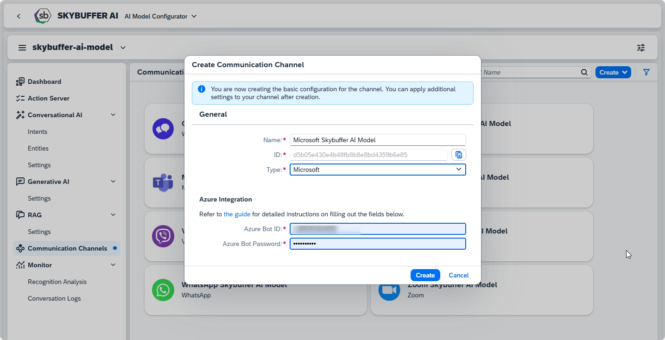Collapse the RAG section chevron
This screenshot has width=665, height=340.
tap(113, 215)
